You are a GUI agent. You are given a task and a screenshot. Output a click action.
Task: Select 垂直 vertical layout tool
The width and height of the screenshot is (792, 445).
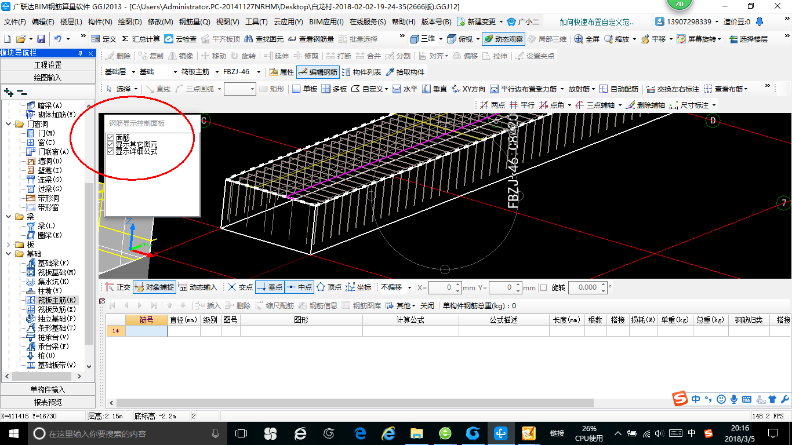[434, 89]
